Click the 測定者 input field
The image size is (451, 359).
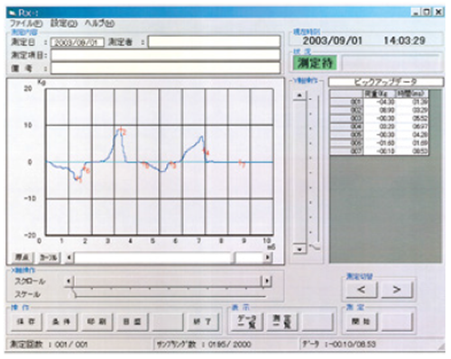(214, 41)
